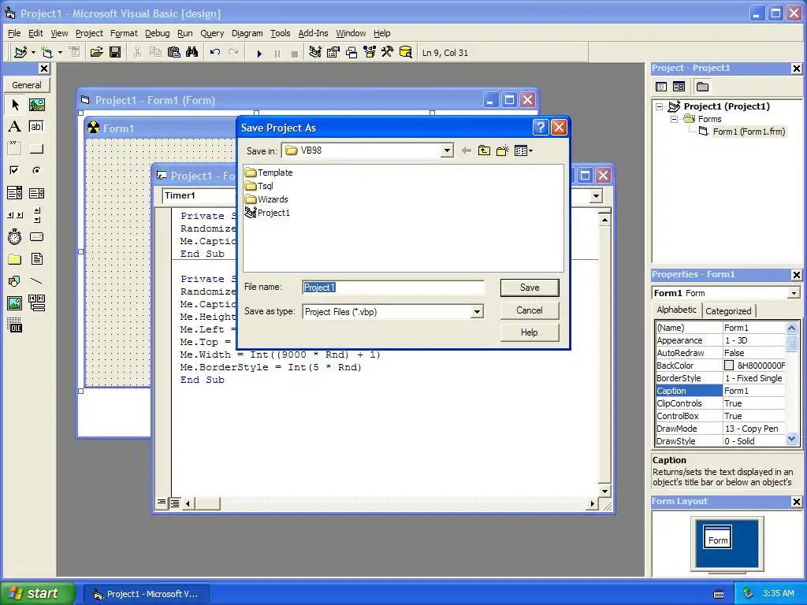Click Up One Level folder icon

click(484, 150)
